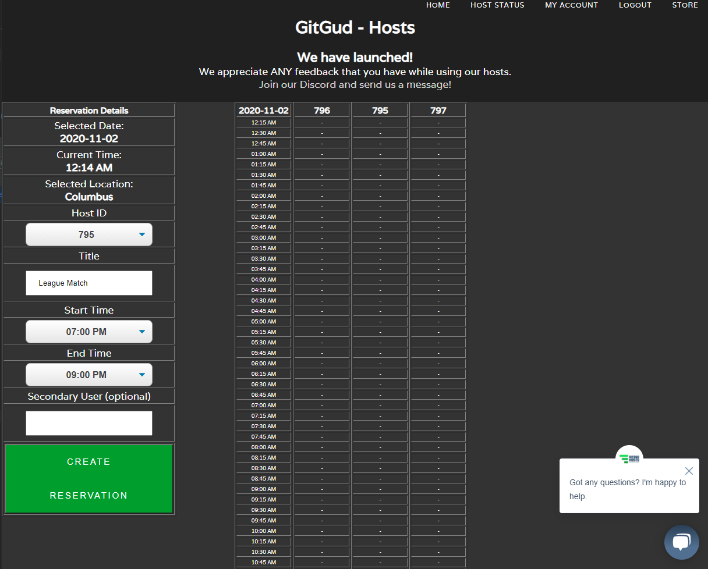
Task: Select host 796 slot at 07:30 AM
Action: click(321, 426)
